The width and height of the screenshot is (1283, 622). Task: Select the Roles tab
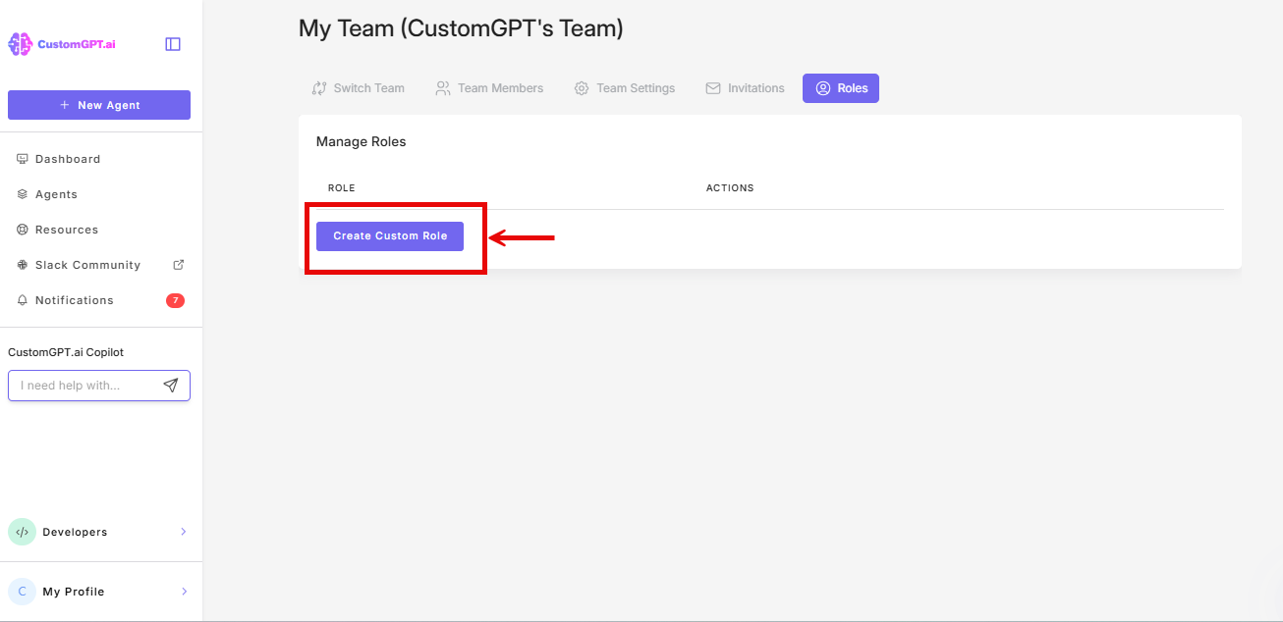(840, 87)
